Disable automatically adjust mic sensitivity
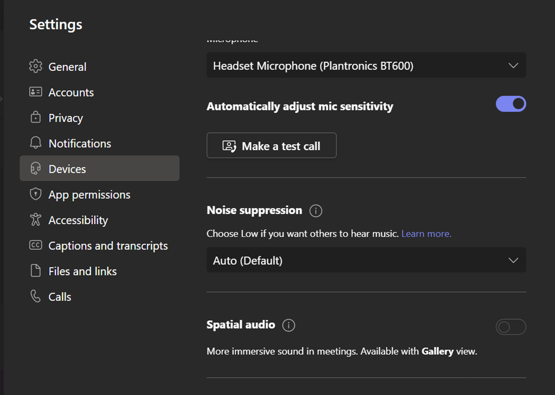 [x=511, y=104]
